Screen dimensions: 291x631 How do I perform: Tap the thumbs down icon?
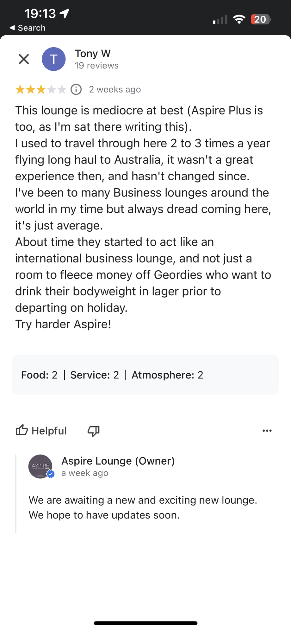tap(94, 431)
